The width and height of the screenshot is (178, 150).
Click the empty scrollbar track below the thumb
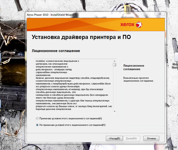(x=115, y=89)
